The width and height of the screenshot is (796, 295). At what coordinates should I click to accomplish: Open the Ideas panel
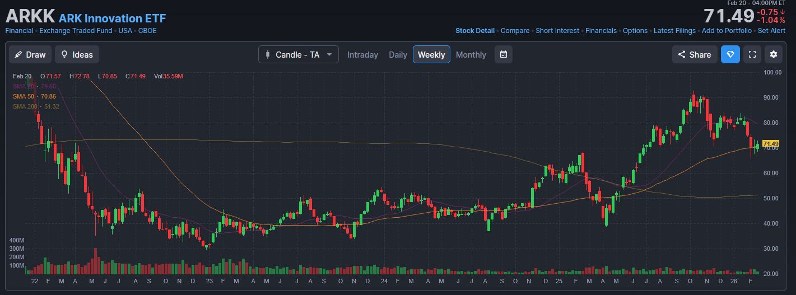[x=77, y=54]
